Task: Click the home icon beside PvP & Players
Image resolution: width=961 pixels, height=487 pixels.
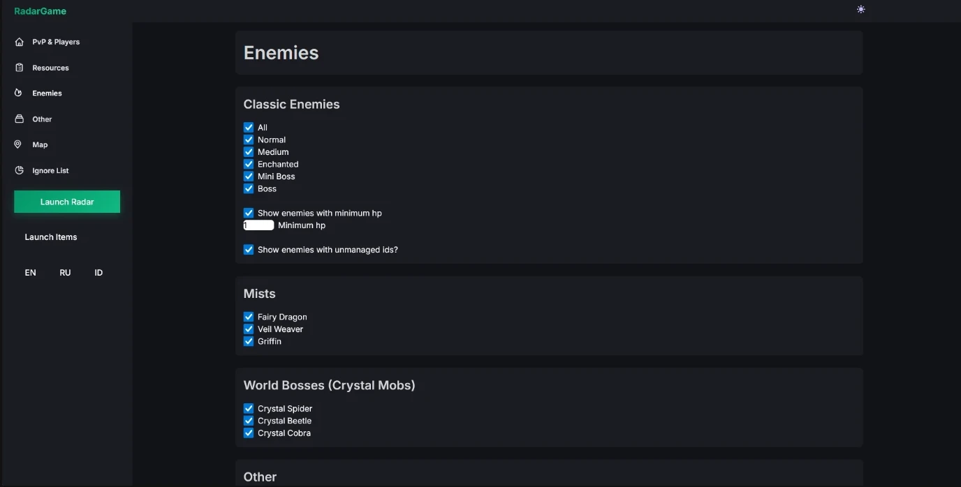Action: pos(19,42)
